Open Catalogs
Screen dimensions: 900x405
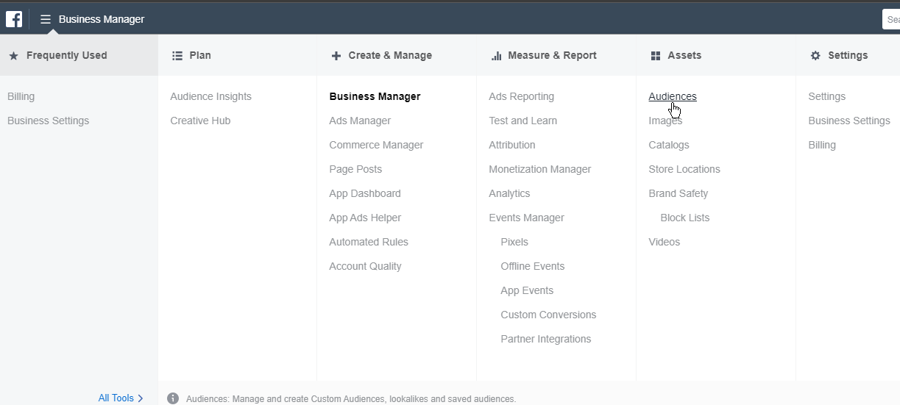(x=669, y=145)
